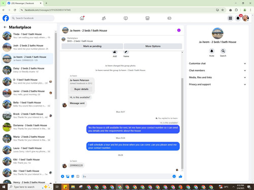Open Windows Start menu
This screenshot has width=254, height=190.
4,187
